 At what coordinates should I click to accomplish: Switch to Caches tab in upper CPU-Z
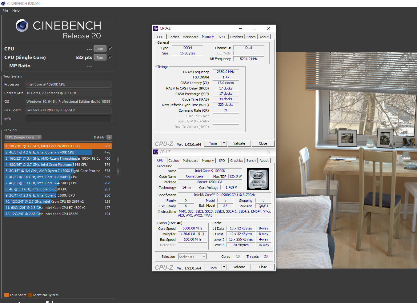pos(174,37)
